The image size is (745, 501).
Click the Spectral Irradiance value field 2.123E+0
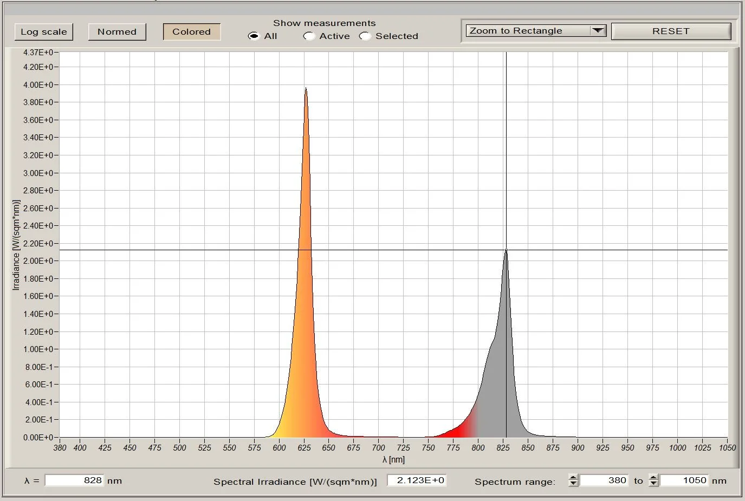(417, 480)
